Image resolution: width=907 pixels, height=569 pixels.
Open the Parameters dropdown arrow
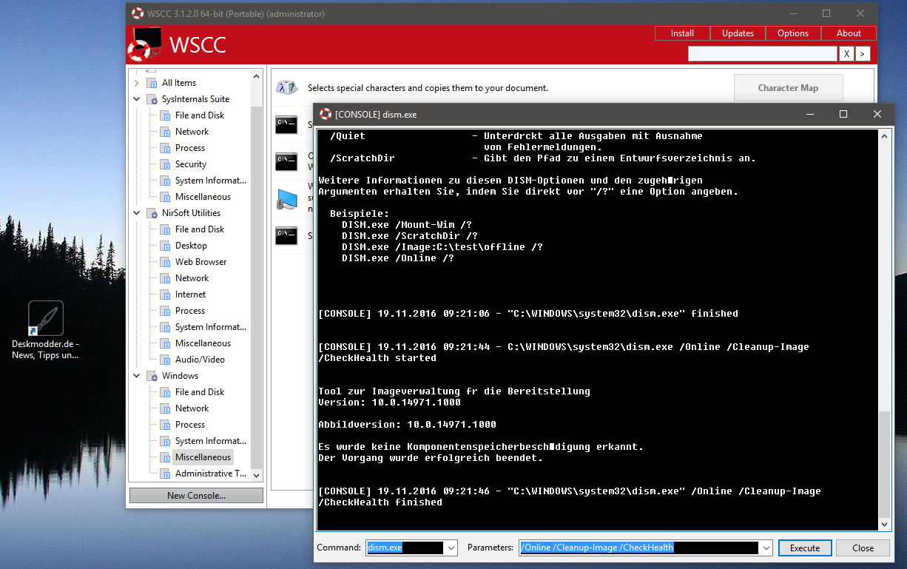pyautogui.click(x=766, y=548)
